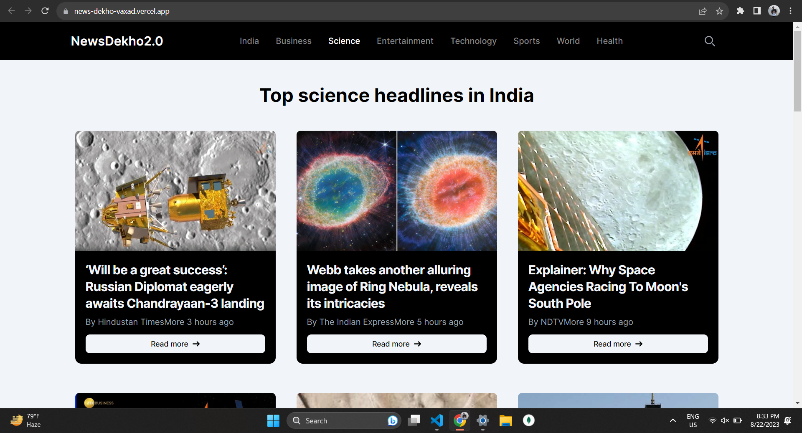Click headline 'Explainer: Why Space Agencies Racing'
This screenshot has width=802, height=433.
(x=608, y=286)
